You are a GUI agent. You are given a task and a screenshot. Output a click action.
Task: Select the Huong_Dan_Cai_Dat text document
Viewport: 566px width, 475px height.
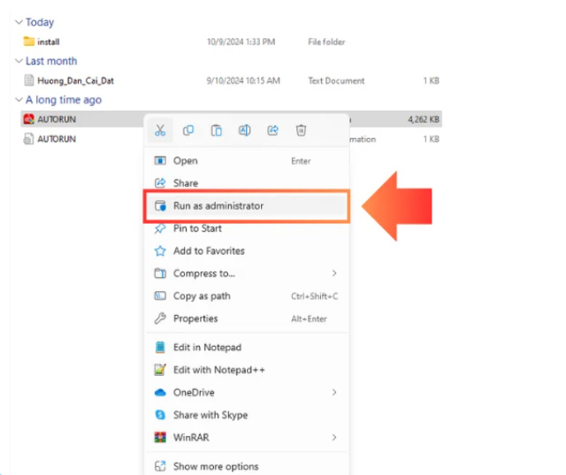point(75,80)
